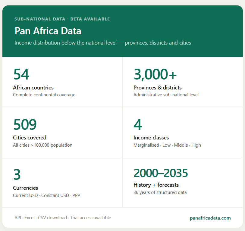Screen dimensions: 245x231
Task: Click the '4' income classes number
Action: (138, 124)
